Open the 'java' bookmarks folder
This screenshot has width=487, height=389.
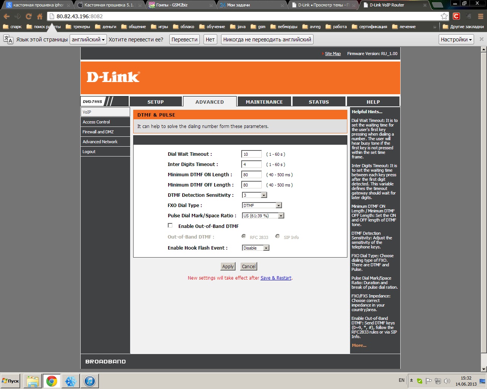[238, 27]
